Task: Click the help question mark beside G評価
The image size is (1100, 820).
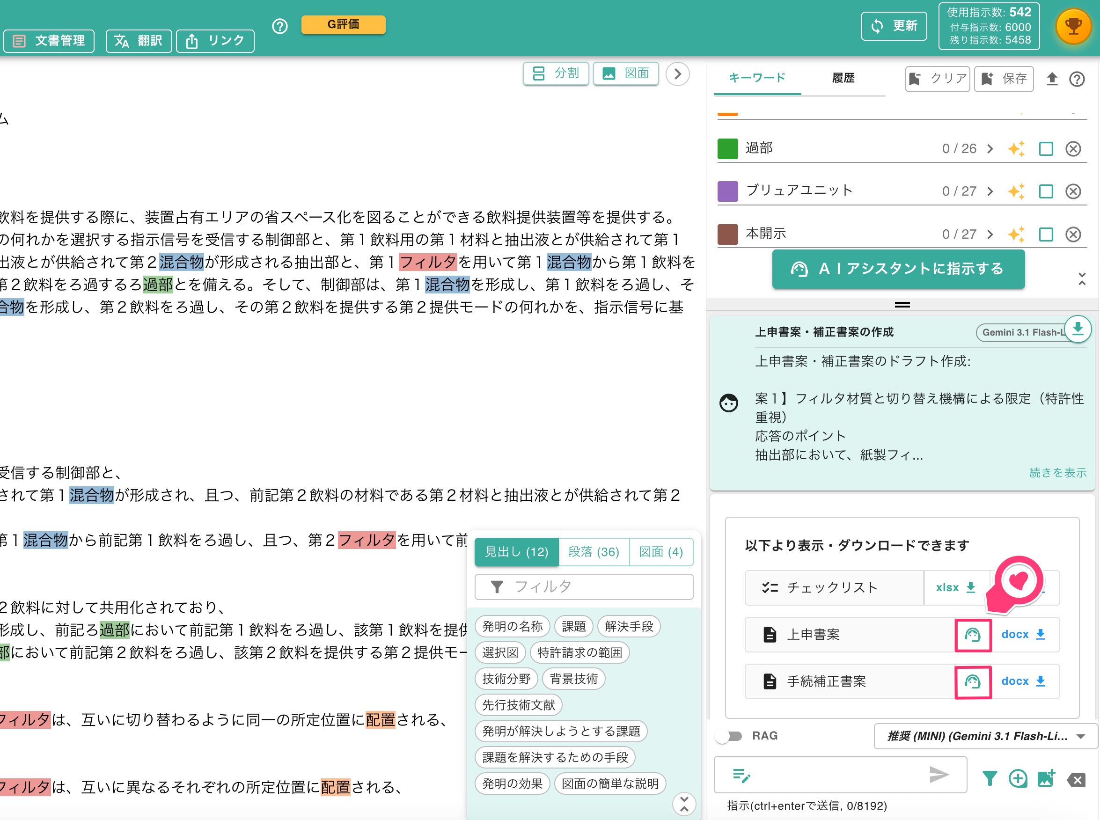Action: click(280, 26)
